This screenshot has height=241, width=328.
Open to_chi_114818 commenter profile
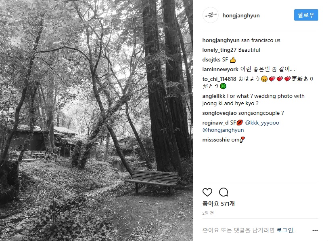tap(219, 79)
